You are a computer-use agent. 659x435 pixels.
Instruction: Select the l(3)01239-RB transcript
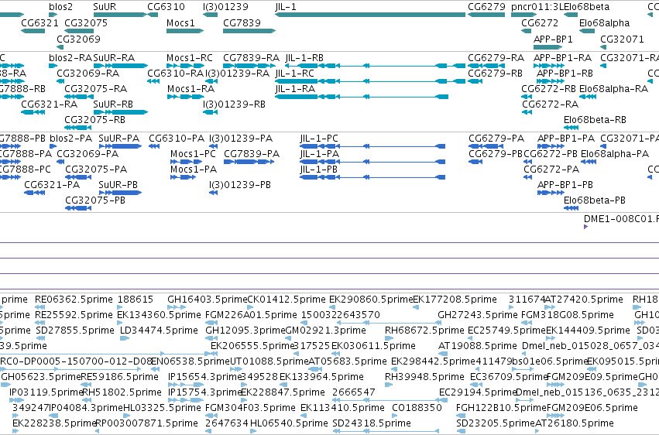210,112
